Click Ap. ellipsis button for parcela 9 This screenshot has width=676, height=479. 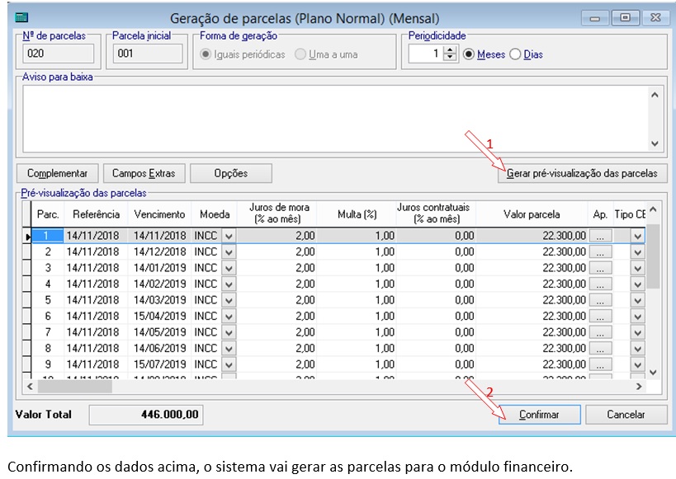(600, 364)
